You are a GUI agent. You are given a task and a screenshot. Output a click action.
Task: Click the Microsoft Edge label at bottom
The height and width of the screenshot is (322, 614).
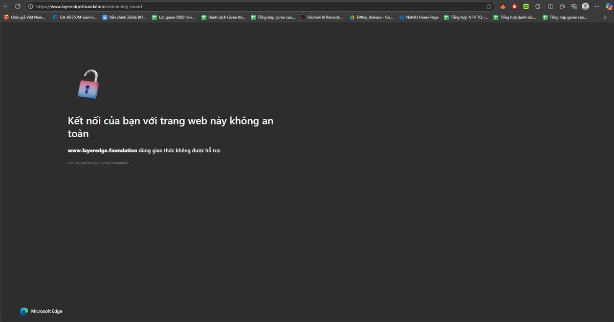pyautogui.click(x=47, y=311)
